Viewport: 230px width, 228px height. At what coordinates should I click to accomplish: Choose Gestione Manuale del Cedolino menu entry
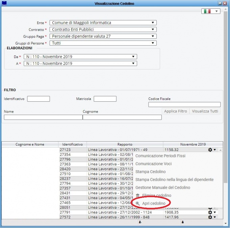163,187
